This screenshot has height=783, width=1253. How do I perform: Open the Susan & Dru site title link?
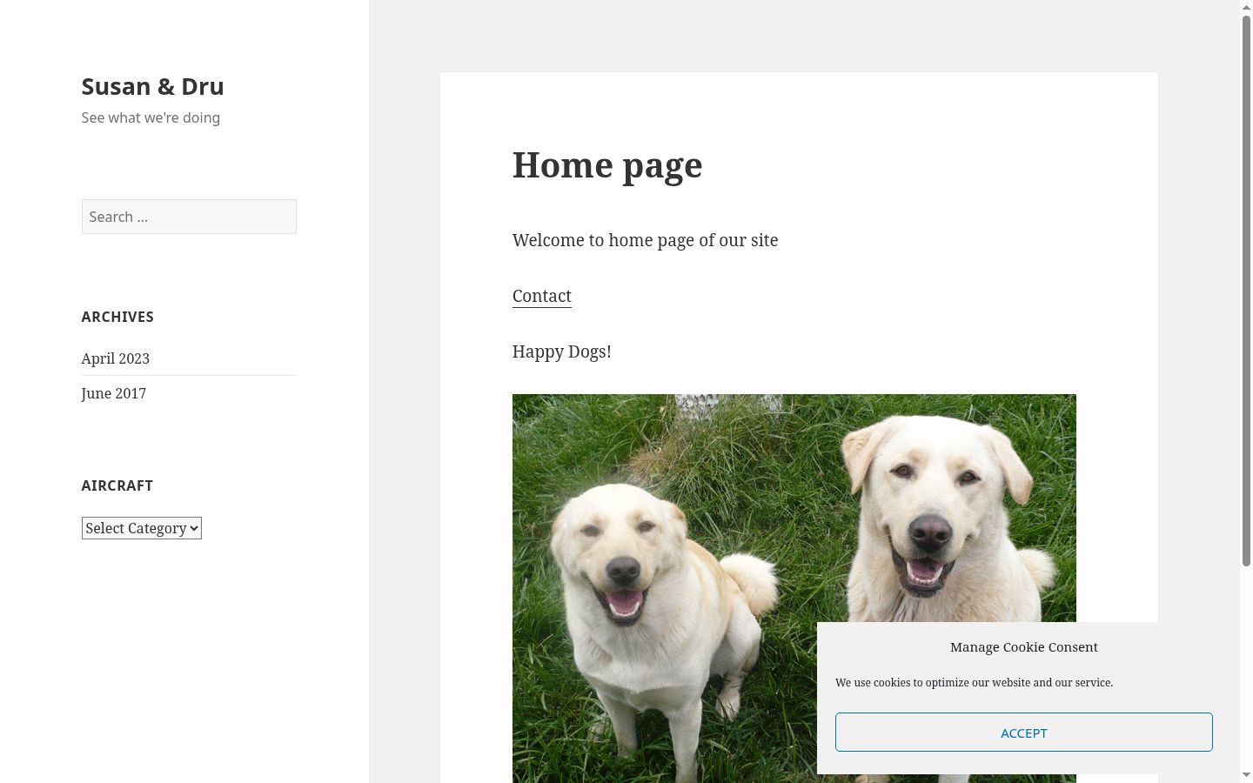152,86
